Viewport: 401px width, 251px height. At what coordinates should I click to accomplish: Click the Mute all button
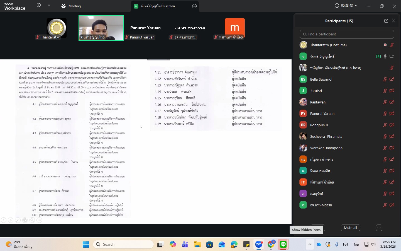[x=350, y=228]
